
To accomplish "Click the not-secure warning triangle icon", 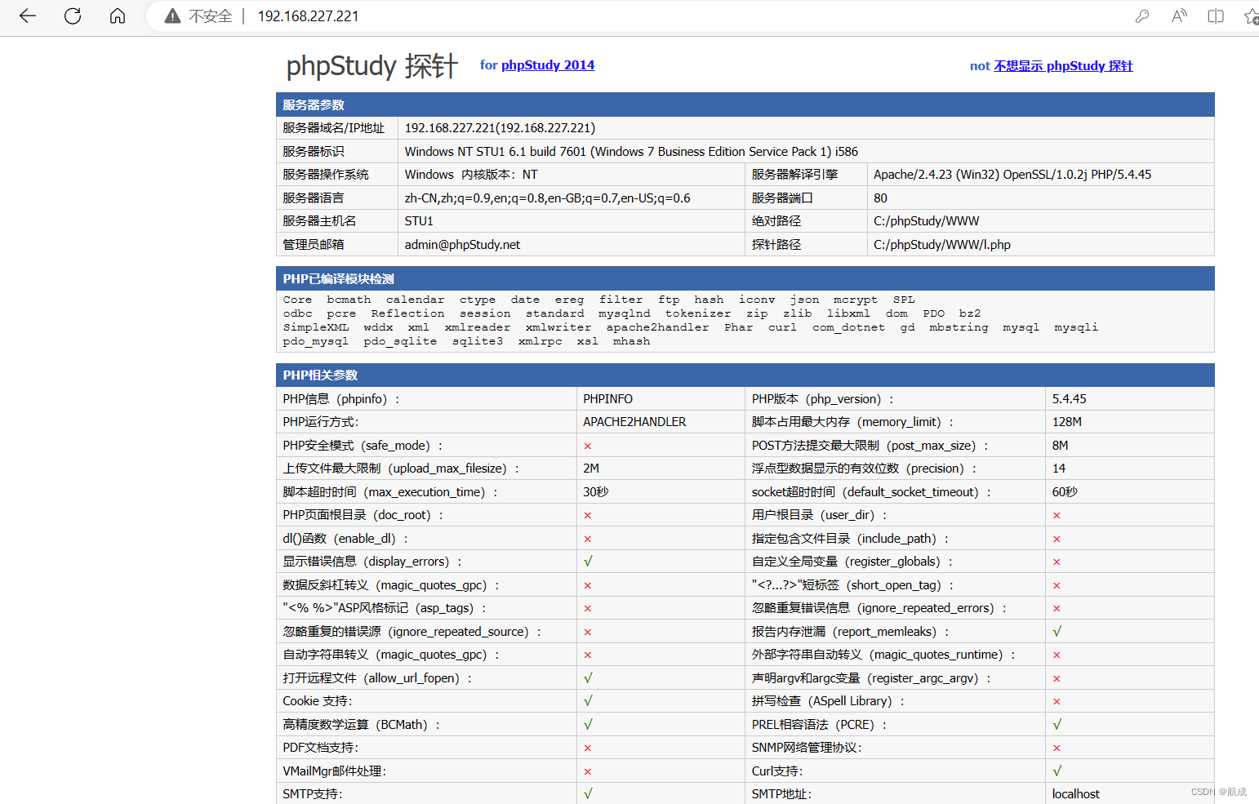I will (172, 16).
